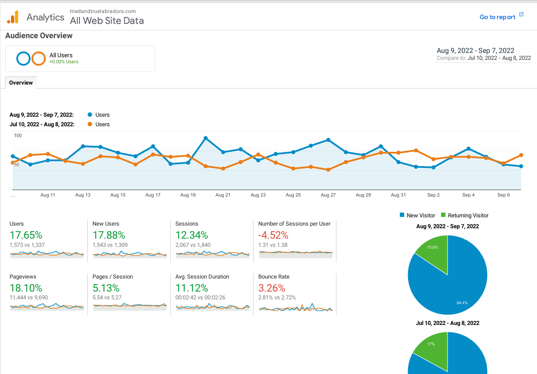
Task: Click the Users sparkline chart under 1,573 vs 1,337
Action: tap(47, 254)
